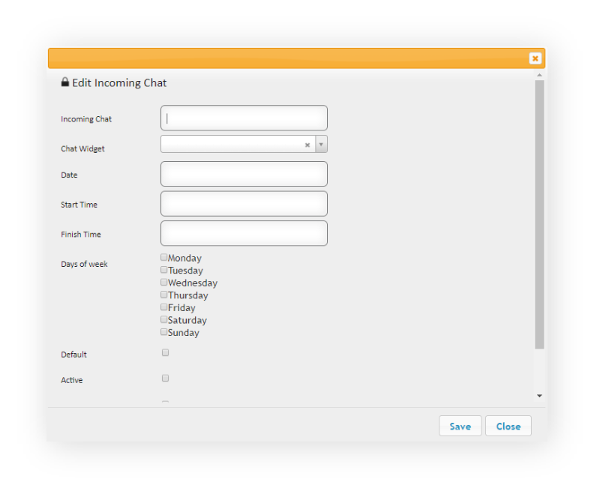Tick the Monday checkbox

(163, 257)
